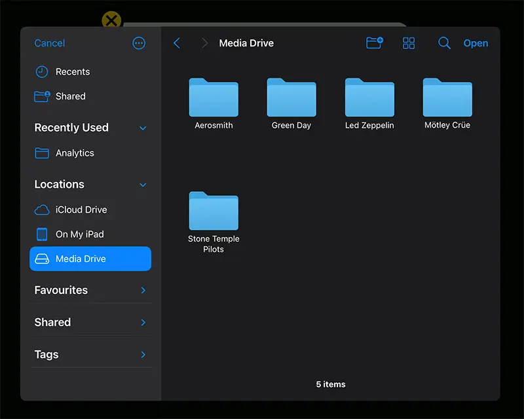Click the Analytics folder icon
The image size is (524, 419).
(42, 153)
